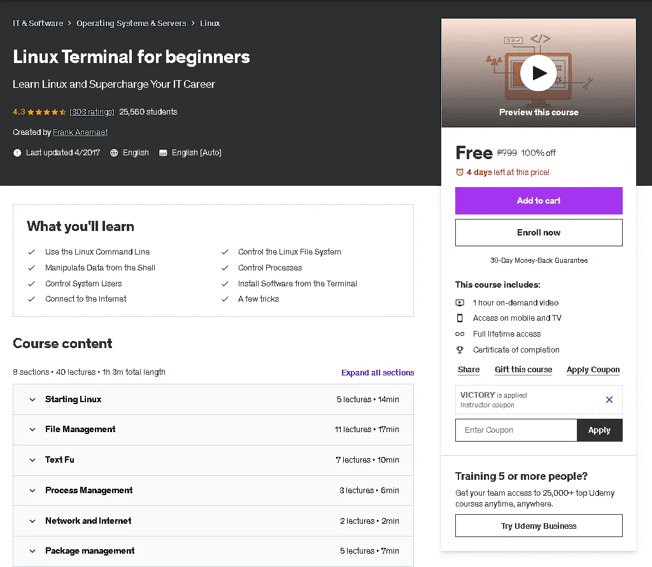Viewport: 652px width, 567px height.
Task: Click the checkmark beside A few tricks
Action: (225, 299)
